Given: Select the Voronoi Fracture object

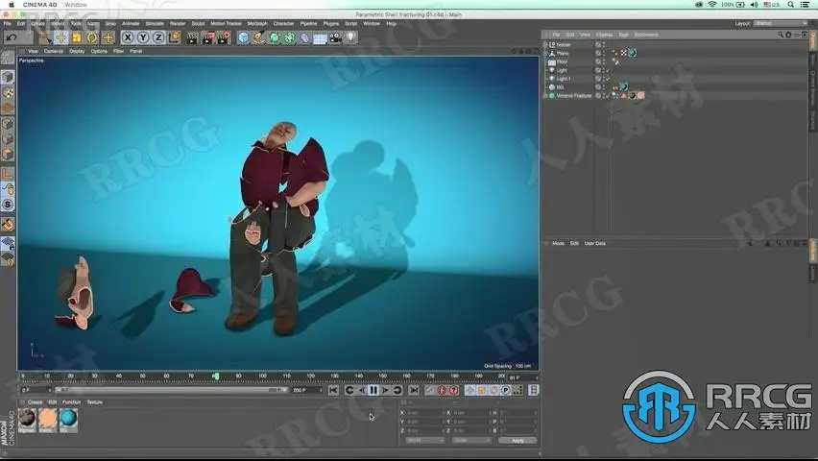Looking at the screenshot, I should (x=574, y=95).
